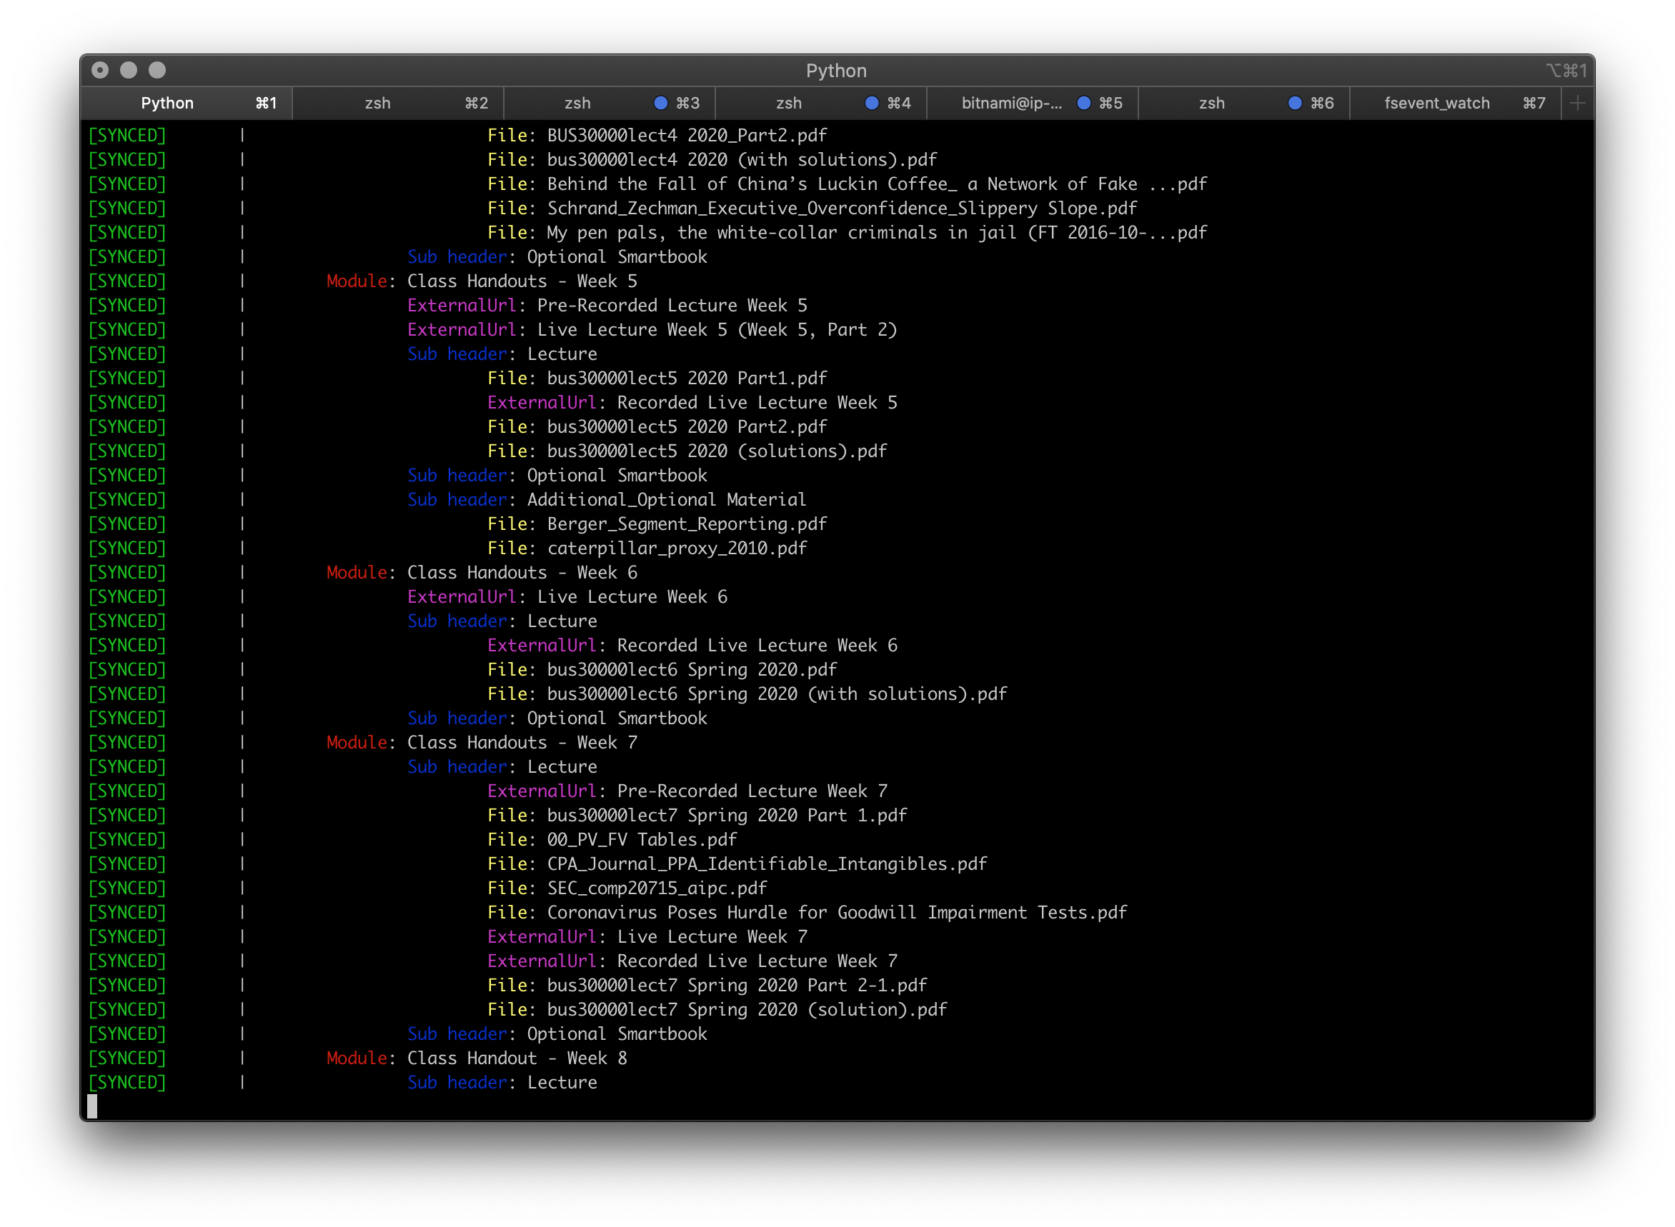The image size is (1675, 1227).
Task: Close the terminal window with the close button
Action: click(99, 70)
